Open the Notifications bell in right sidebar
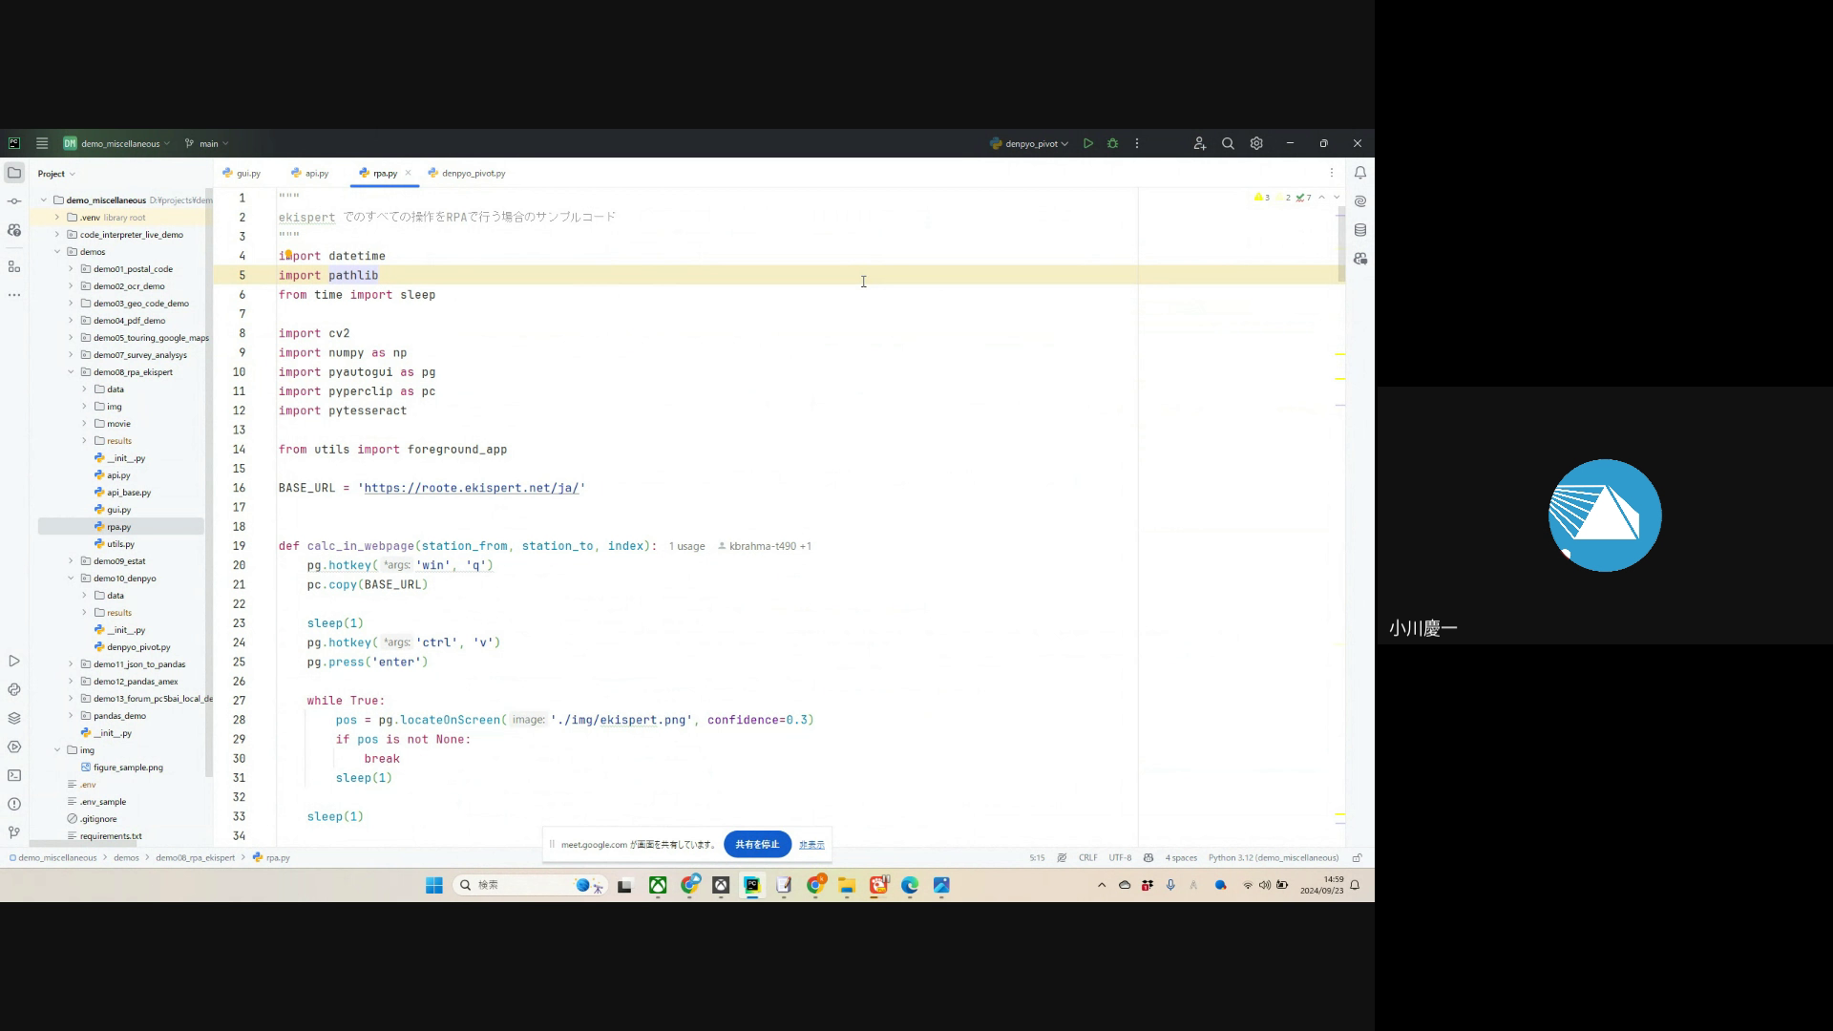The width and height of the screenshot is (1833, 1031). (1360, 173)
